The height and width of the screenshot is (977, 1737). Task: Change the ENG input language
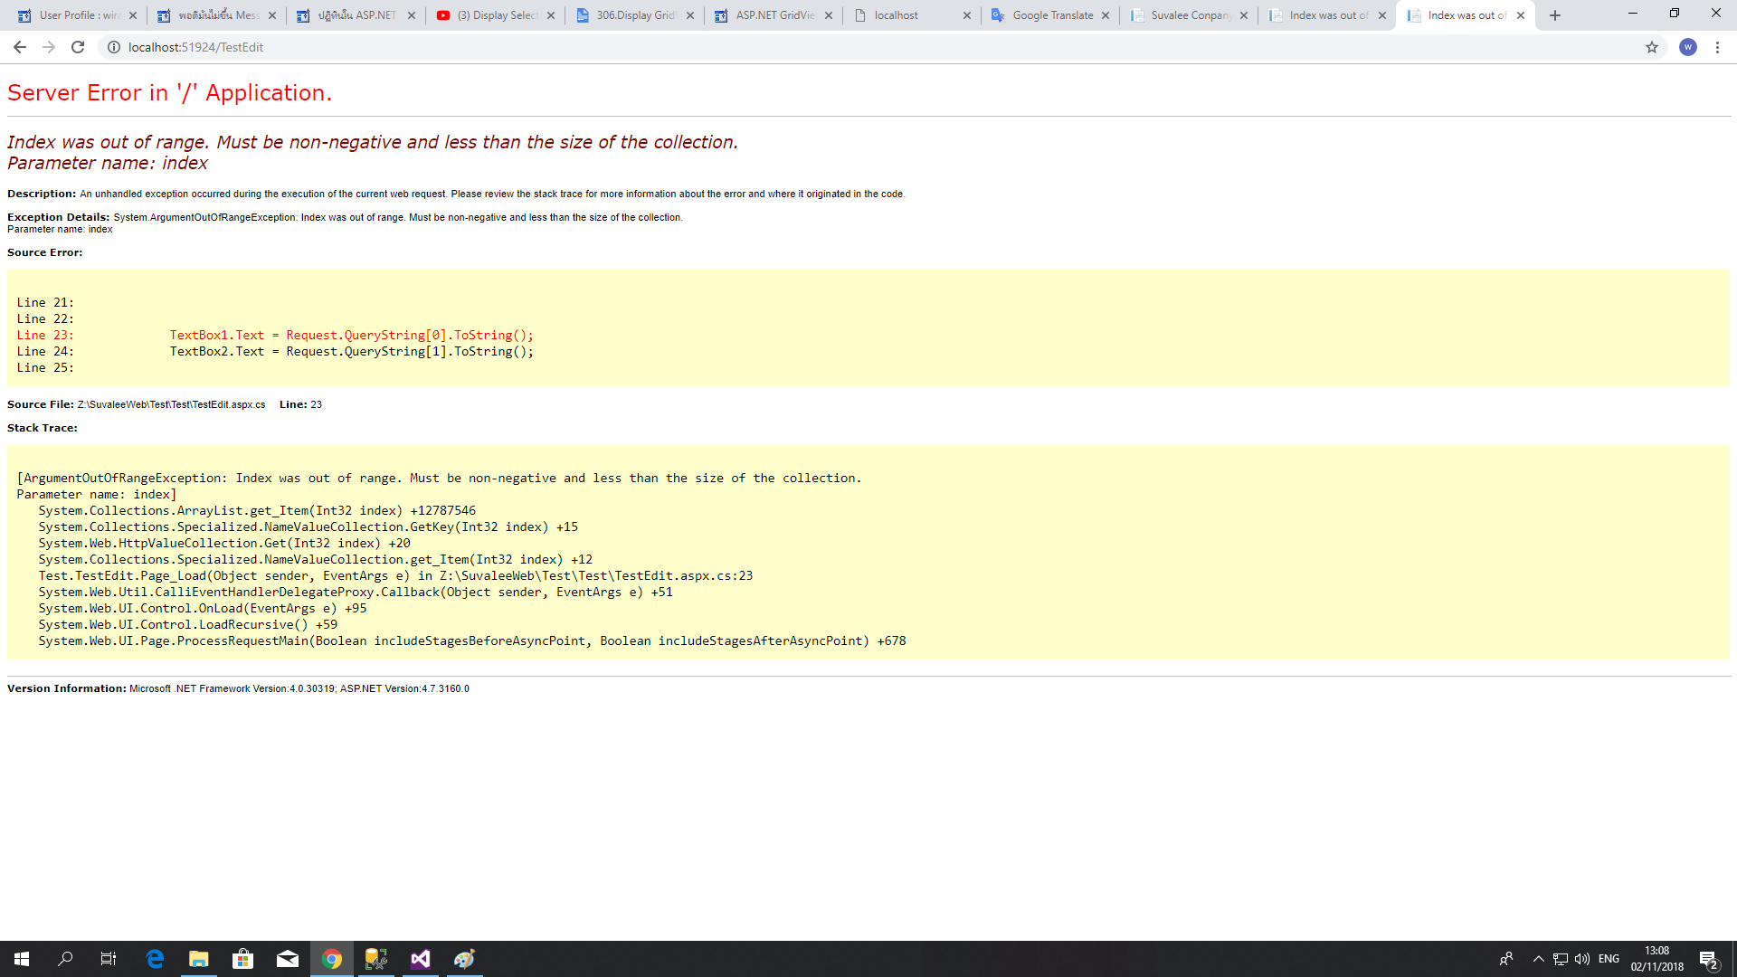click(x=1609, y=959)
